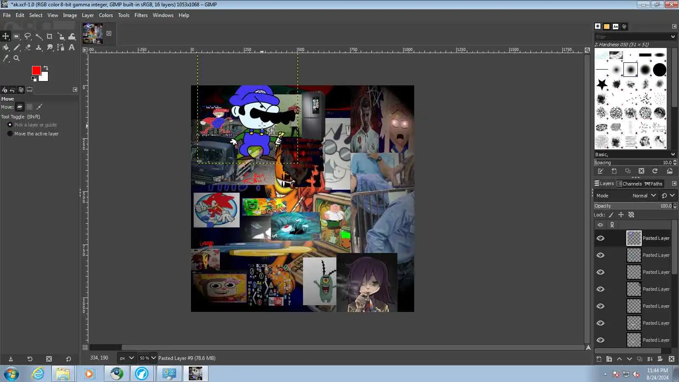Create a new layer
Viewport: 679px width, 382px height.
click(599, 359)
